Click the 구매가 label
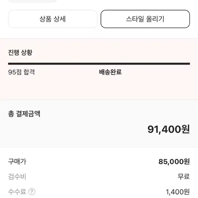 point(17,161)
